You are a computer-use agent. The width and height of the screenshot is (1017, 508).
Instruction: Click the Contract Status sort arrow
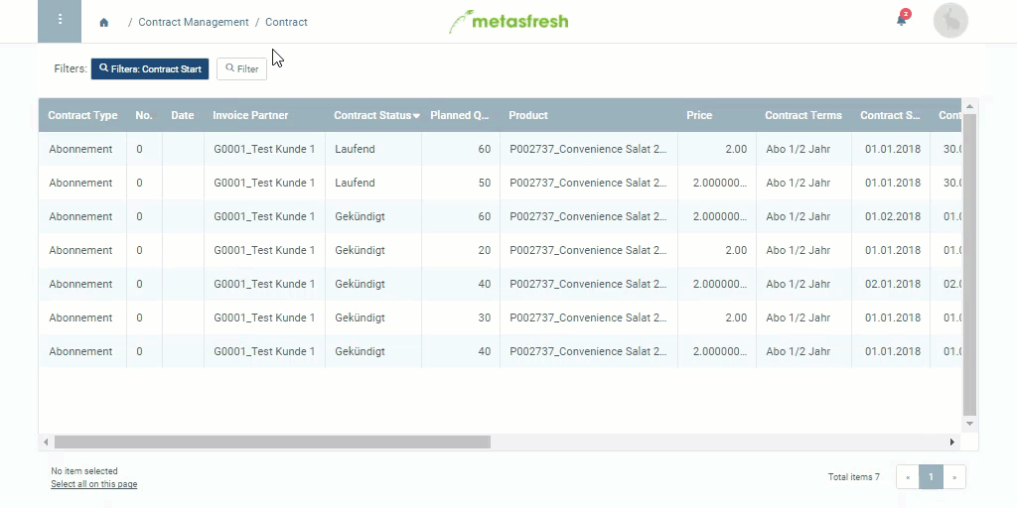click(416, 116)
